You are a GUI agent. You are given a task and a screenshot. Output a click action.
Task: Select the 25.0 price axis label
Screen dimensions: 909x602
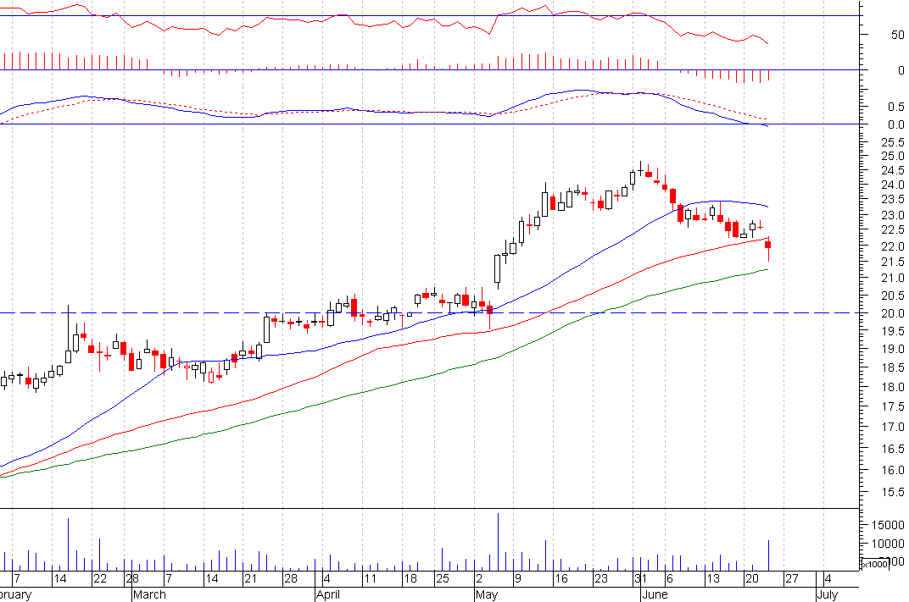pos(892,156)
